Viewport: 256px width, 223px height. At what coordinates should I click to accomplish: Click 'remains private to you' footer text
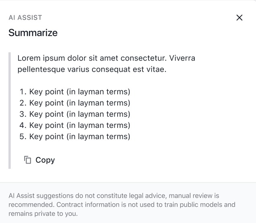pos(43,214)
